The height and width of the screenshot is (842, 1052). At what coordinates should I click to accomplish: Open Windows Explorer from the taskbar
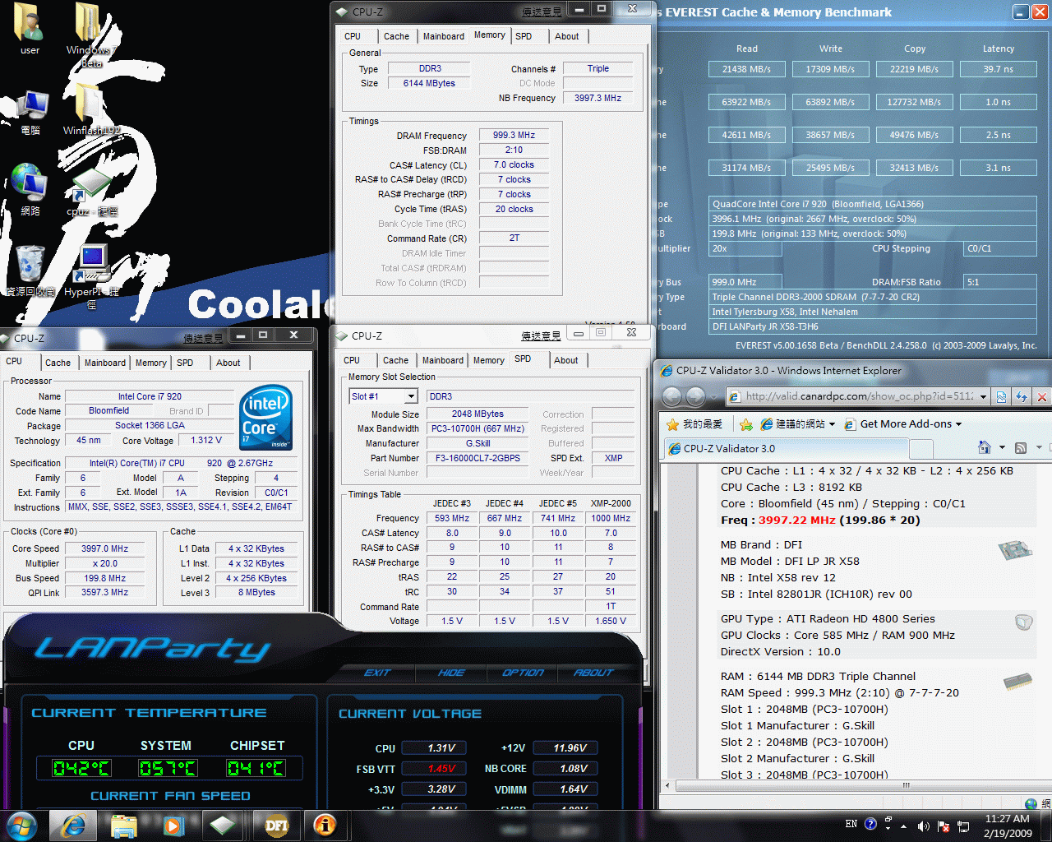click(x=123, y=825)
